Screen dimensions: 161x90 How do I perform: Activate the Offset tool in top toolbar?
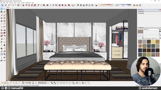[x=26, y=5]
